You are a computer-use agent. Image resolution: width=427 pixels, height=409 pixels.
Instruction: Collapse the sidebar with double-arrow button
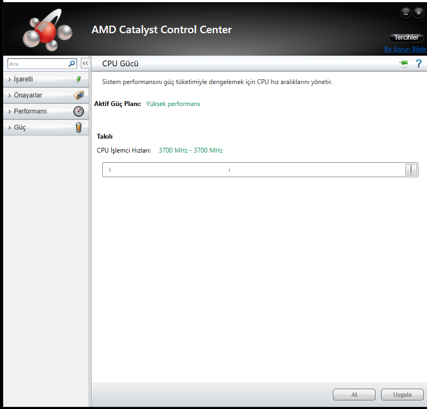pos(85,64)
